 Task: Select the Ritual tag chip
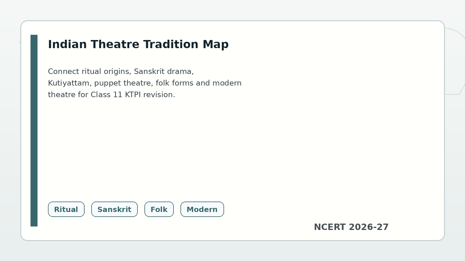click(x=66, y=209)
